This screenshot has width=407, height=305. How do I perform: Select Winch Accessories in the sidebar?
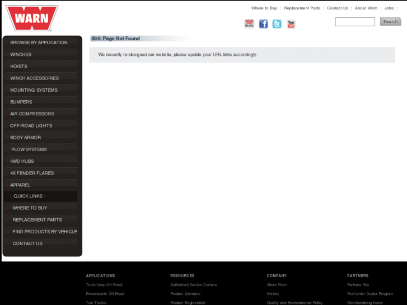pos(35,78)
